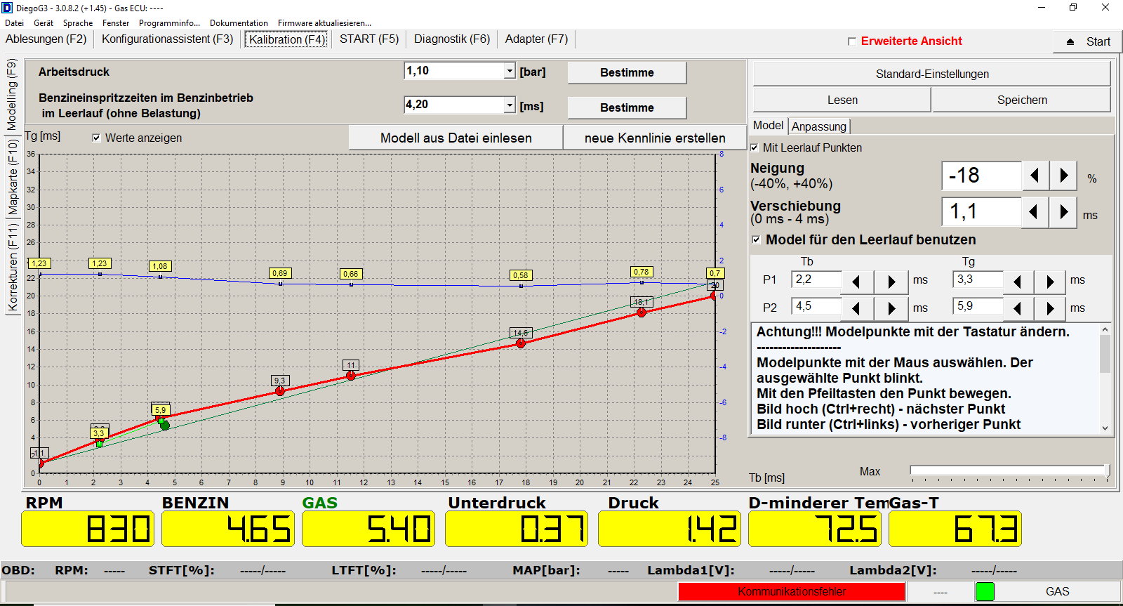
Task: Select the red model point labeled 9,3
Action: [x=280, y=391]
